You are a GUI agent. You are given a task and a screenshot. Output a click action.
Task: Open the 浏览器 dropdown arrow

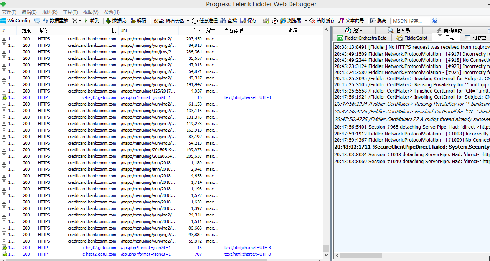pyautogui.click(x=306, y=21)
